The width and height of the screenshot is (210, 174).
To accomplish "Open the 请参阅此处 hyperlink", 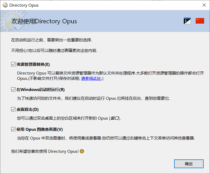I will click(x=91, y=79).
